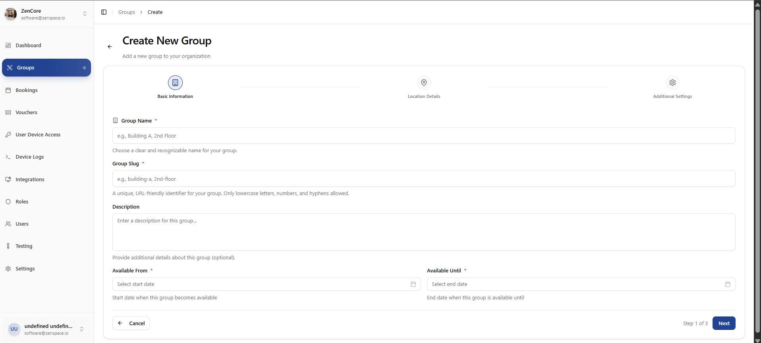Click the Create breadcrumb item

(155, 12)
